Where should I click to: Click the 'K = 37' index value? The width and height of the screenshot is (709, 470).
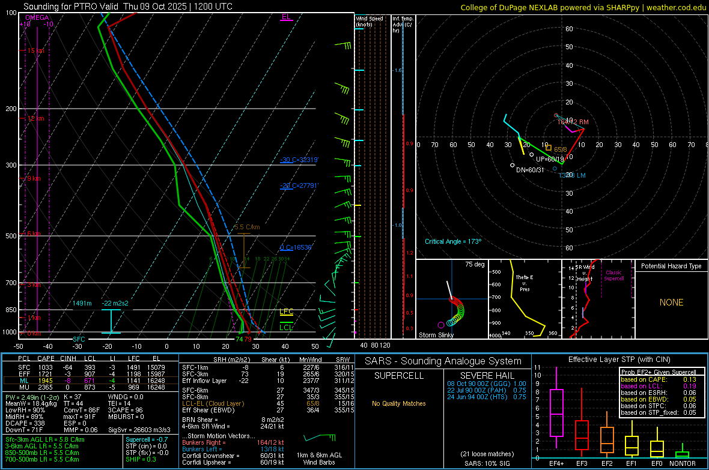[72, 397]
